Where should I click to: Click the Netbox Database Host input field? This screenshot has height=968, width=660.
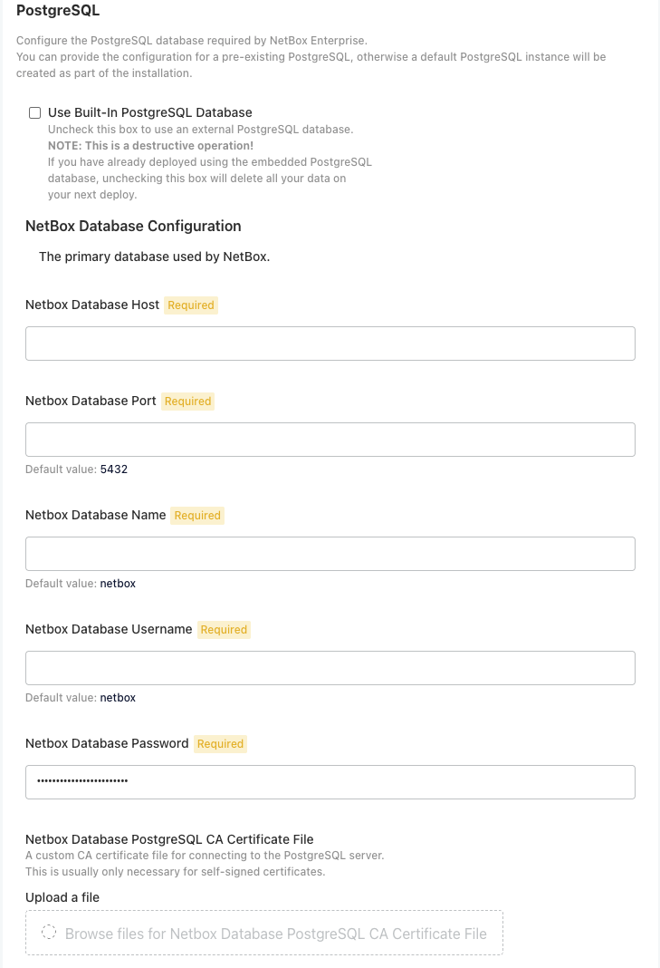[x=330, y=343]
